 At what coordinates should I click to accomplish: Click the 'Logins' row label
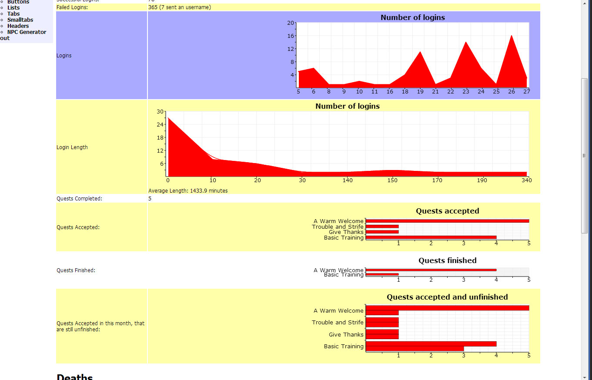coord(64,56)
